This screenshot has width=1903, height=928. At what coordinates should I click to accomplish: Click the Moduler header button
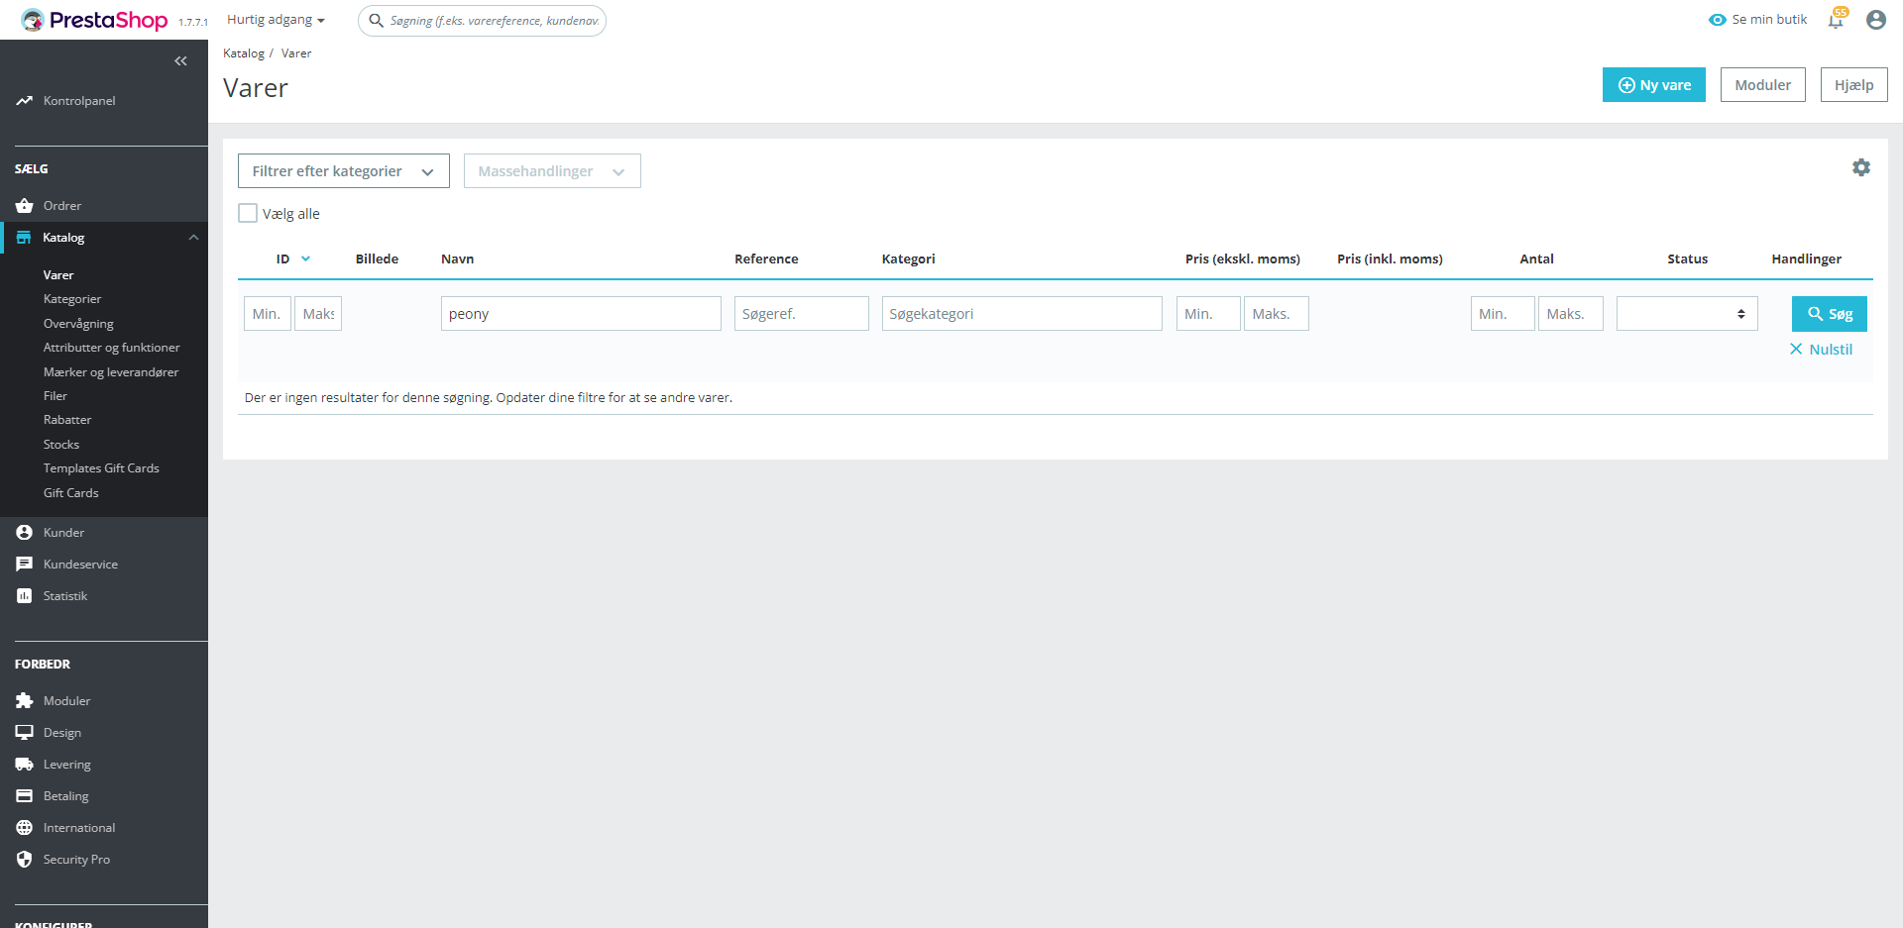pyautogui.click(x=1763, y=85)
